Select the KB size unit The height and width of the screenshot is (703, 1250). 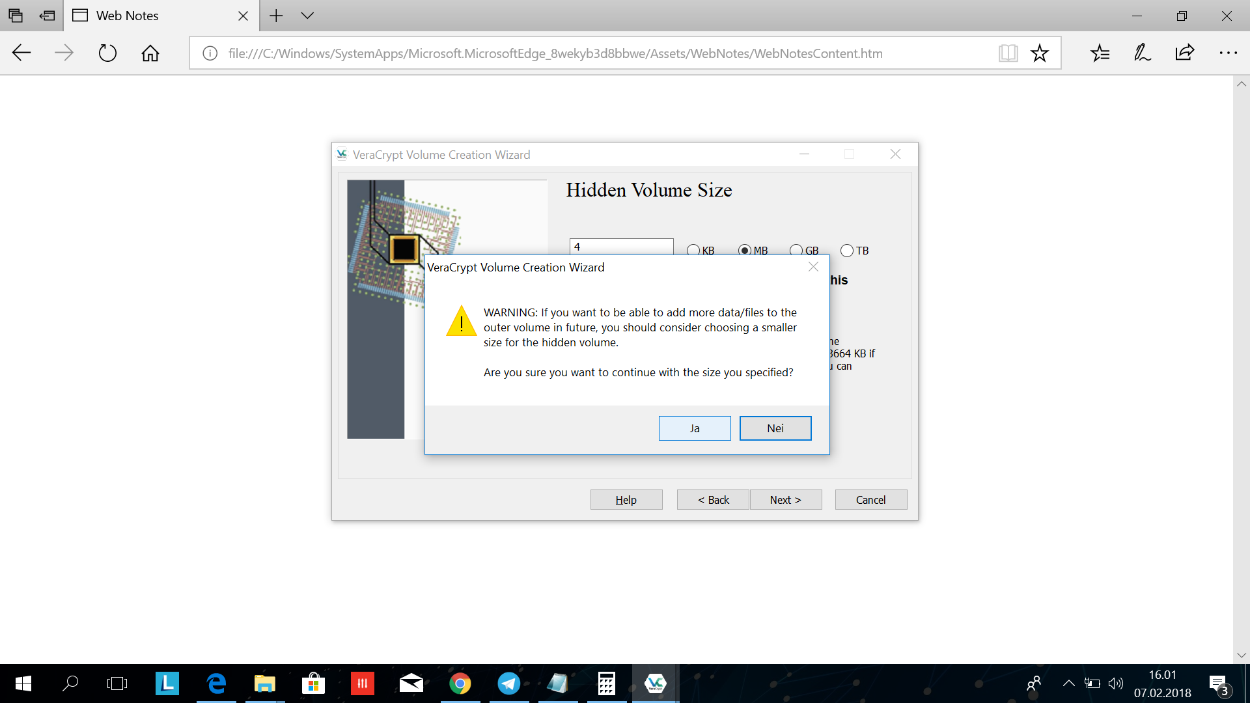click(x=701, y=251)
